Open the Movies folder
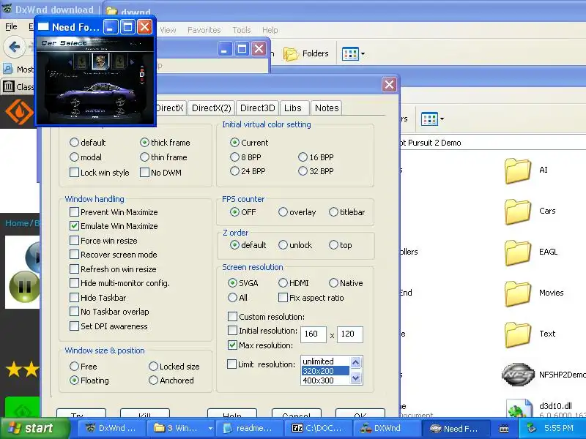 (x=518, y=293)
